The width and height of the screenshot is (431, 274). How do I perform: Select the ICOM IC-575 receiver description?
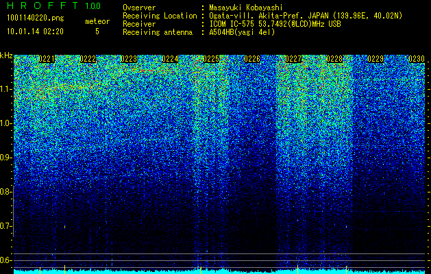[x=275, y=24]
